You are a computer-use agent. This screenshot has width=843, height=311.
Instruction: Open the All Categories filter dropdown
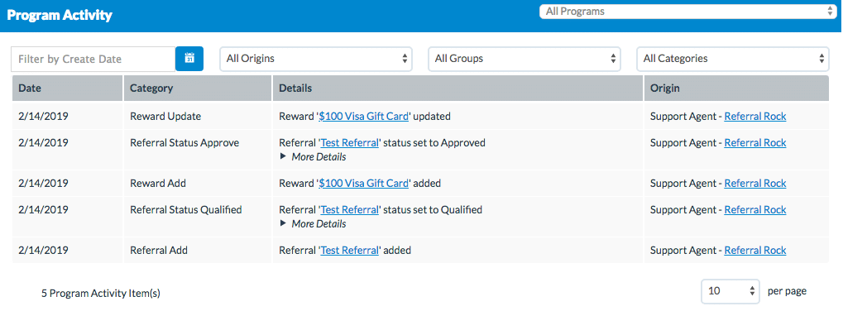tap(733, 59)
